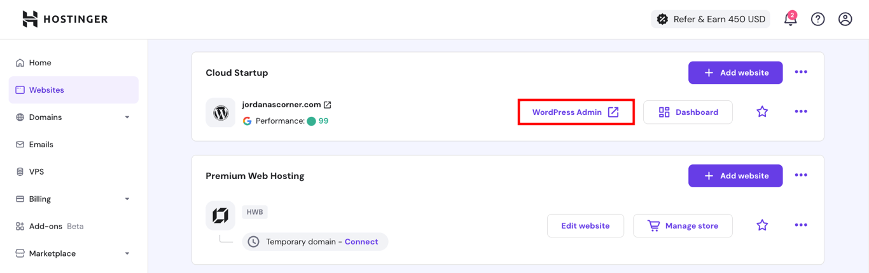The height and width of the screenshot is (273, 869).
Task: Open Domains in sidebar
Action: pyautogui.click(x=74, y=117)
